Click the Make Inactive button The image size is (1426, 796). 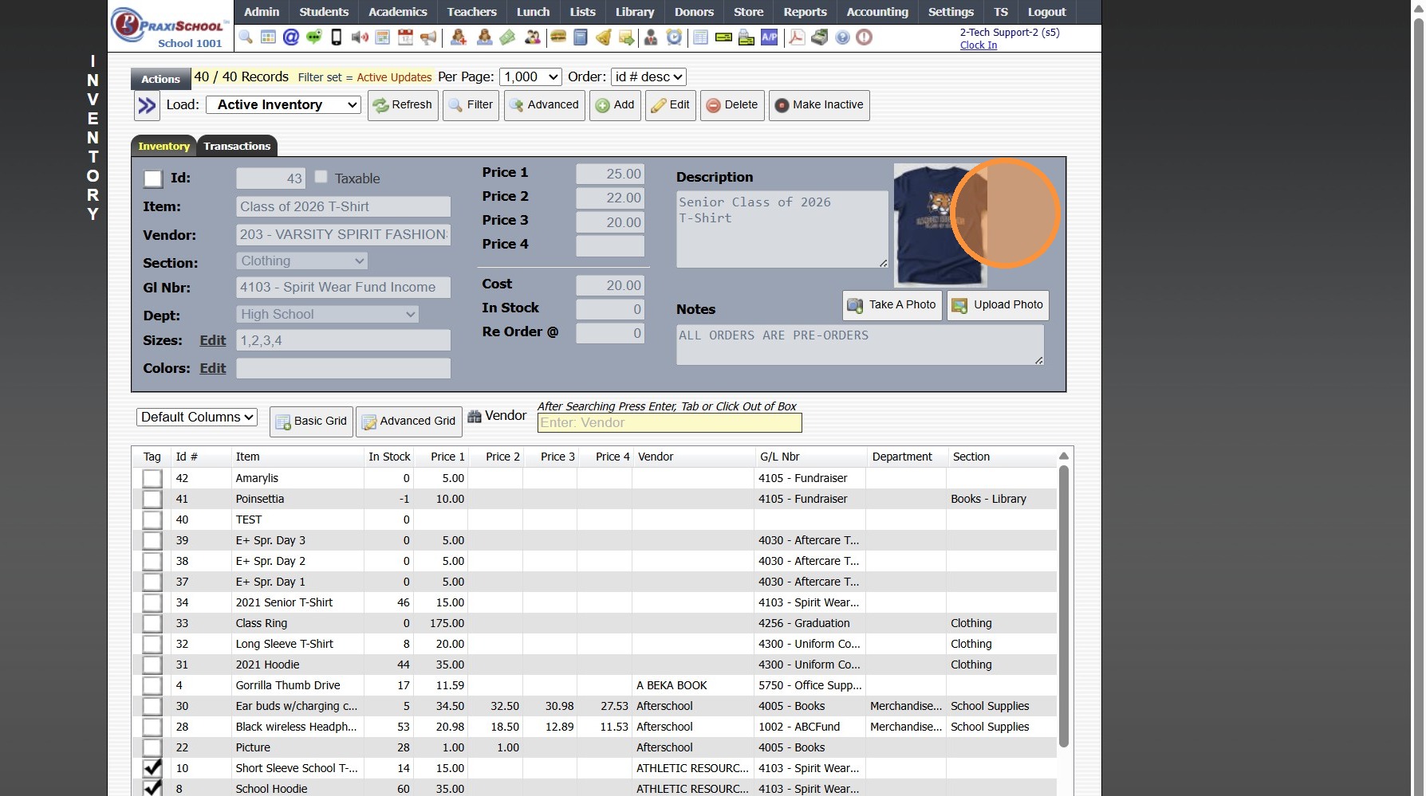pyautogui.click(x=819, y=105)
